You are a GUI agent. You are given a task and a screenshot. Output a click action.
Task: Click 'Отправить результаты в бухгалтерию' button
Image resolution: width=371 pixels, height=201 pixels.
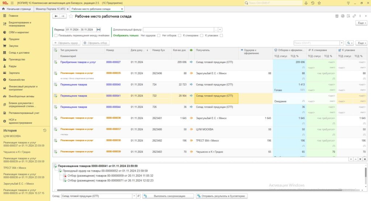(222, 196)
